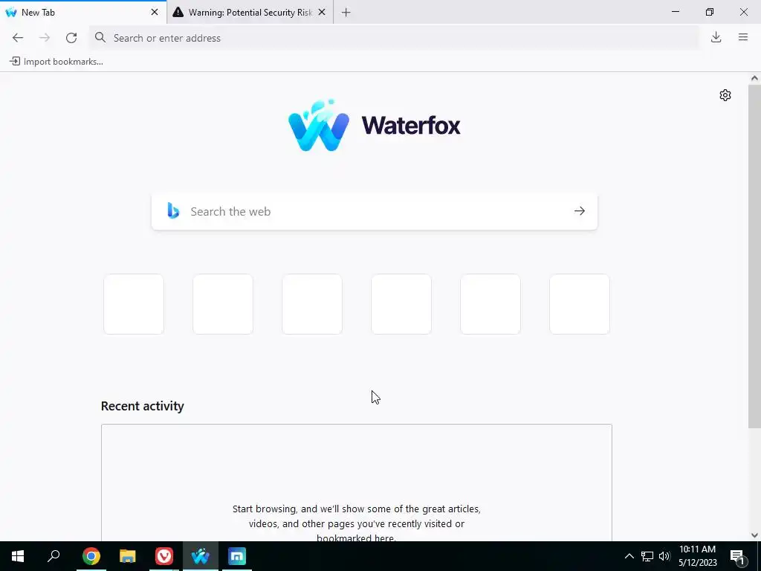Click the Import bookmarks arrow icon

(x=15, y=61)
